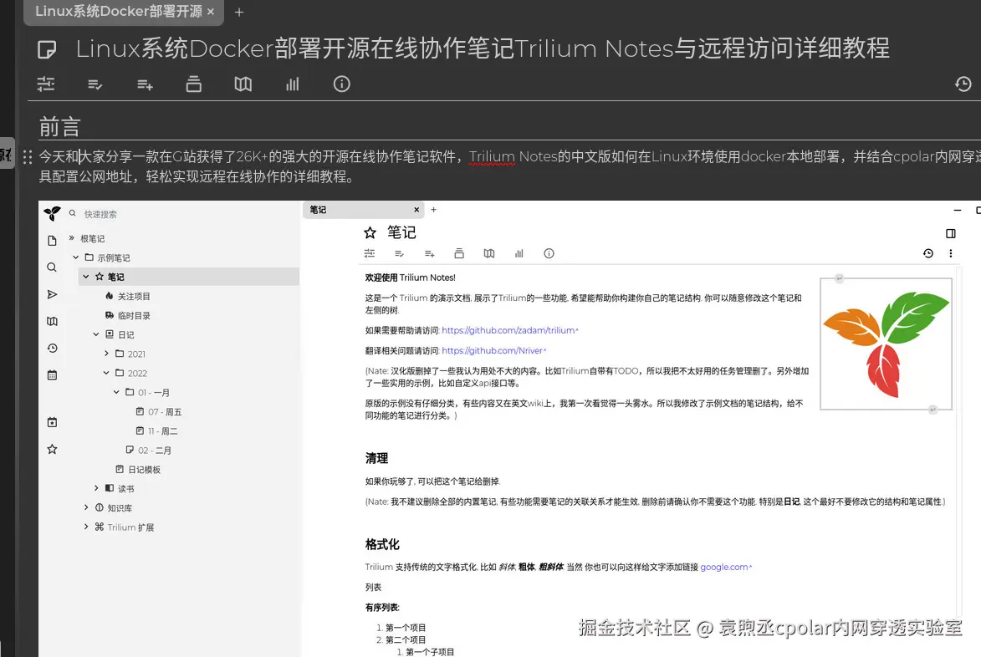
Task: Expand the 知识库 tree node
Action: pyautogui.click(x=86, y=507)
